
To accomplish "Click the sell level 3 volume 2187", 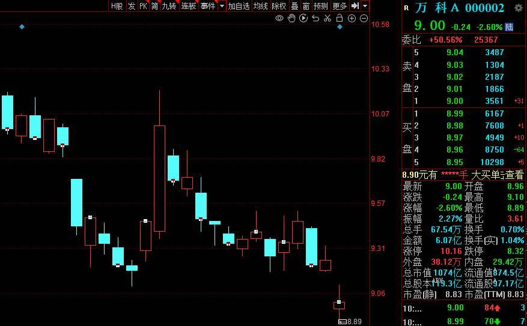I will pos(495,77).
